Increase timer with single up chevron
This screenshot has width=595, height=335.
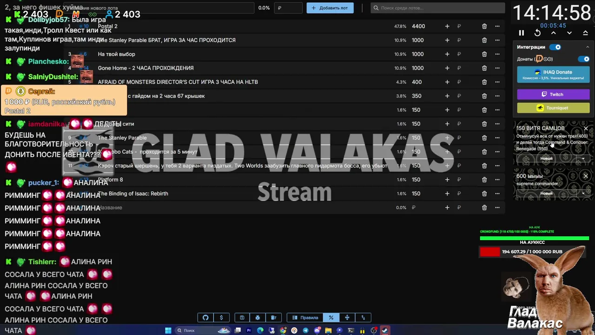coord(553,33)
